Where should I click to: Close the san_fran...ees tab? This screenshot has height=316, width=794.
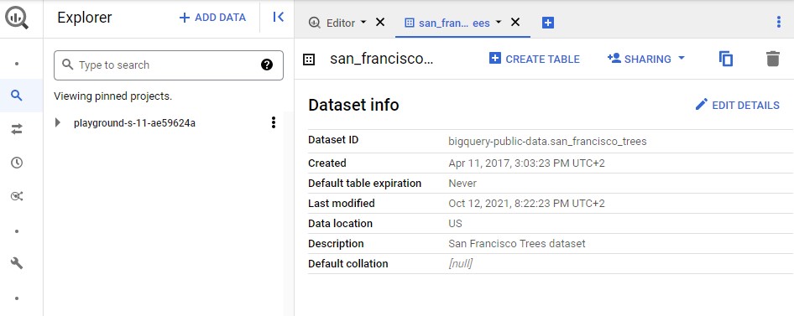point(515,23)
